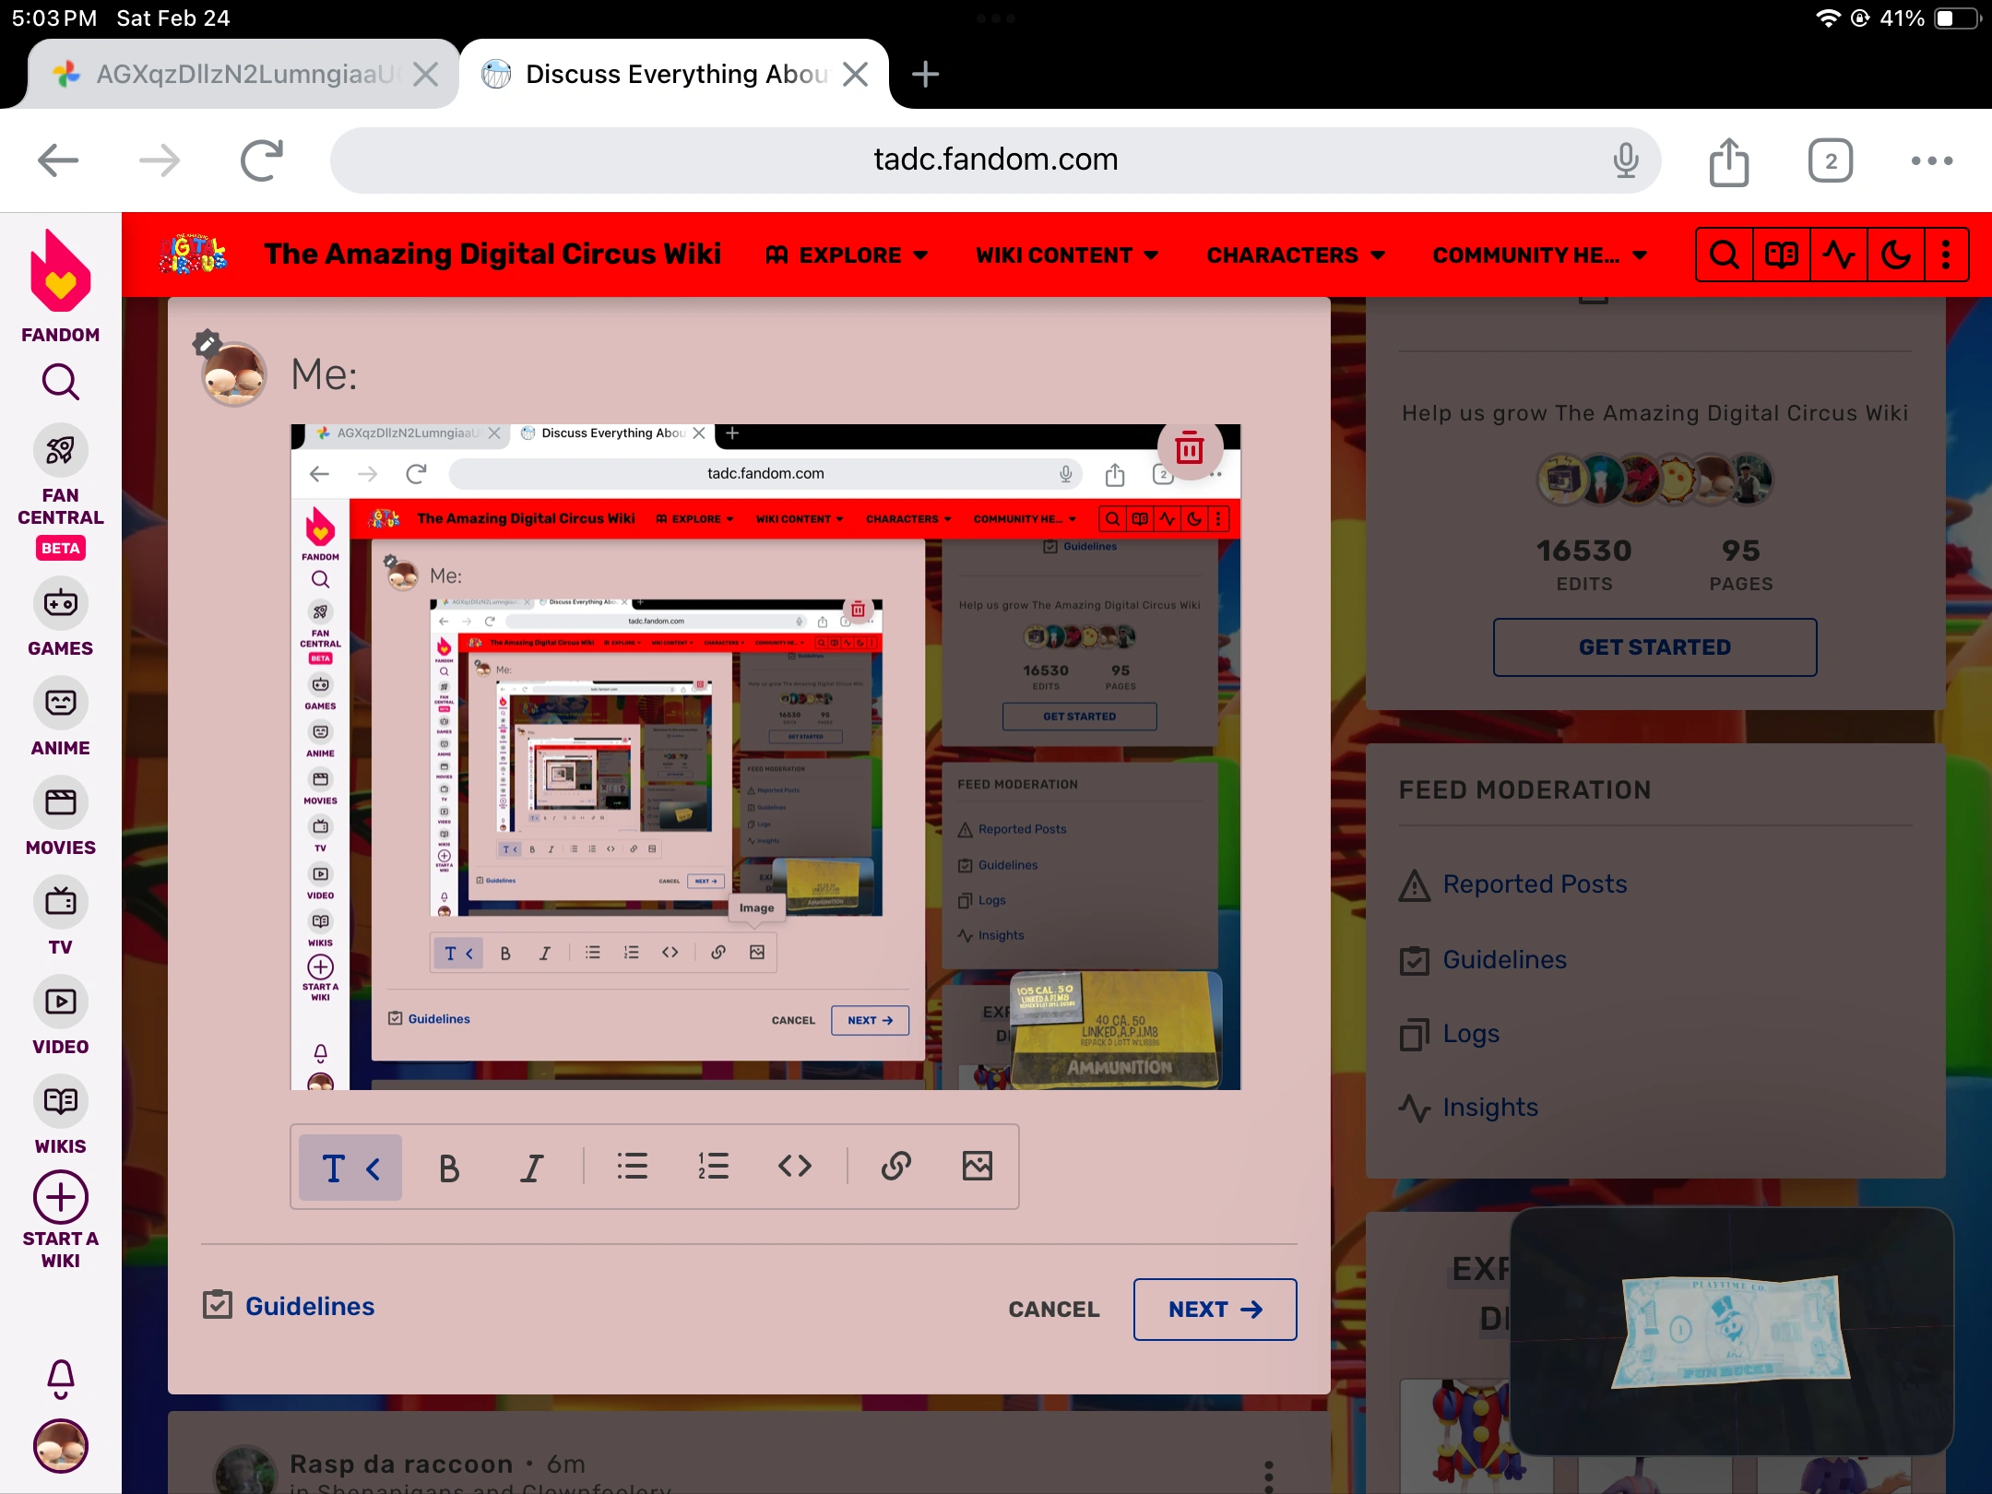Click the insert link icon in editor toolbar

click(895, 1167)
